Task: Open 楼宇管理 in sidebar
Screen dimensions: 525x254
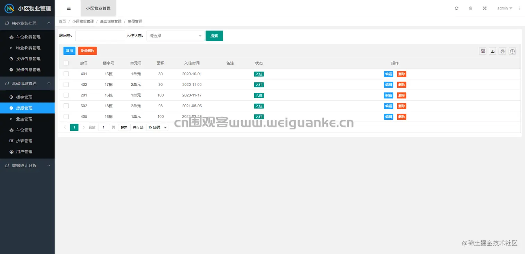Action: (27, 97)
